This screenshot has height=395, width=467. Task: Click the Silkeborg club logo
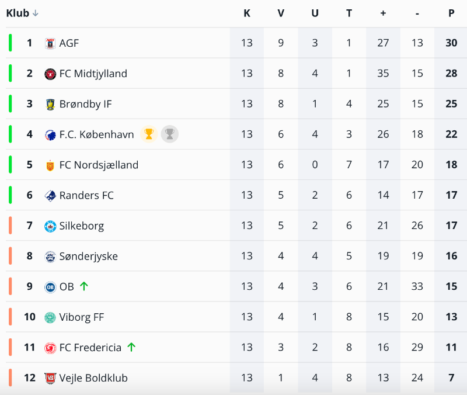click(x=50, y=226)
